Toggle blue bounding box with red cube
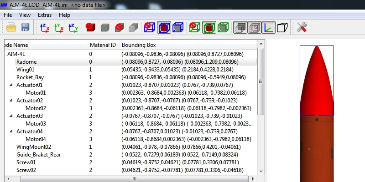Image resolution: width=365 pixels, height=182 pixels. pyautogui.click(x=164, y=27)
